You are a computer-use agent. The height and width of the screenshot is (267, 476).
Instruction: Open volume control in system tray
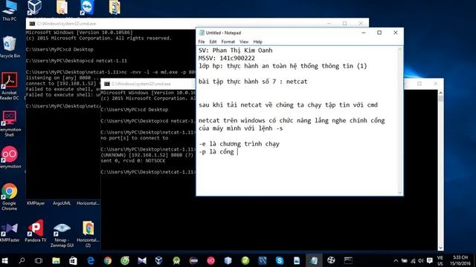[421, 260]
